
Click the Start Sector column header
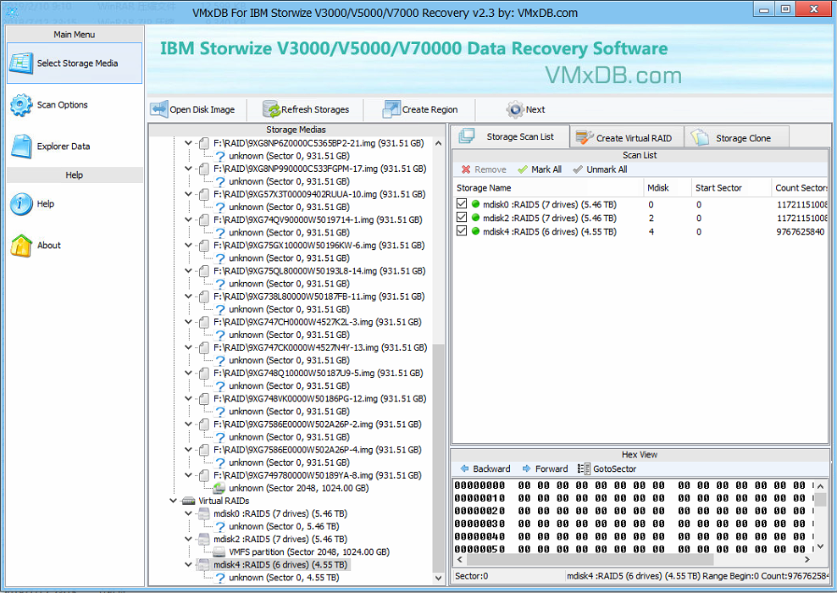point(731,188)
